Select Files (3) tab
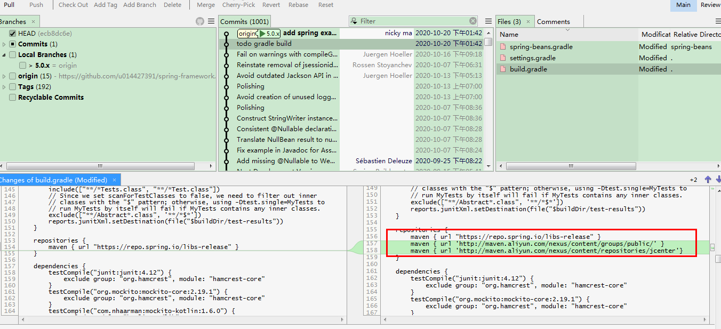 coord(515,22)
